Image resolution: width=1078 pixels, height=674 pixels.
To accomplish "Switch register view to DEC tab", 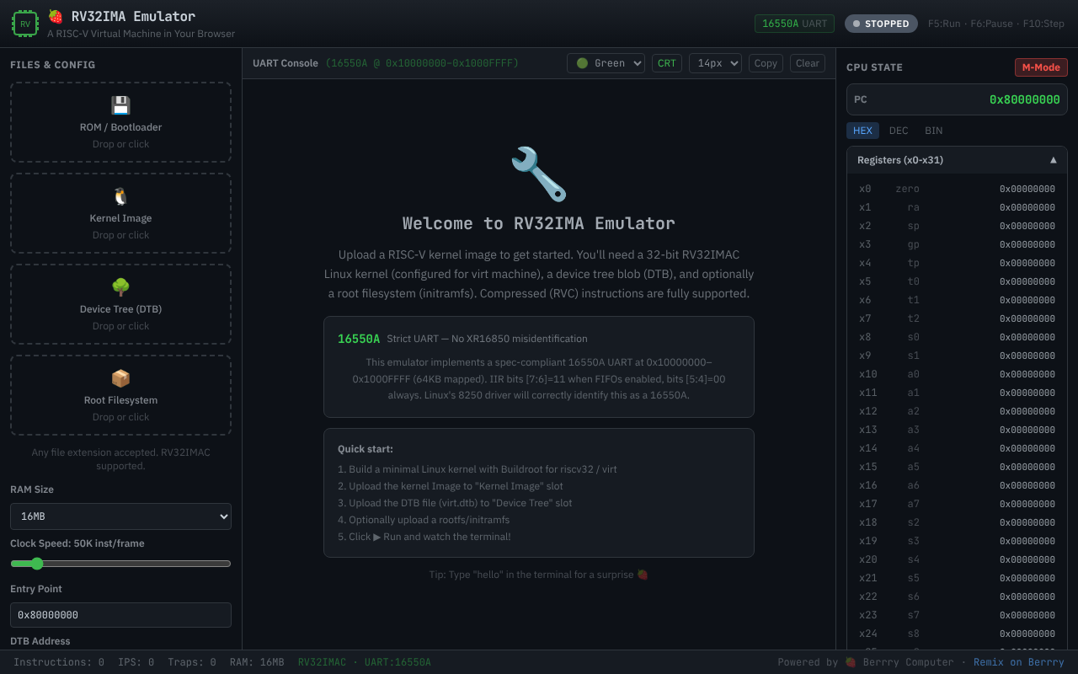I will coord(899,131).
